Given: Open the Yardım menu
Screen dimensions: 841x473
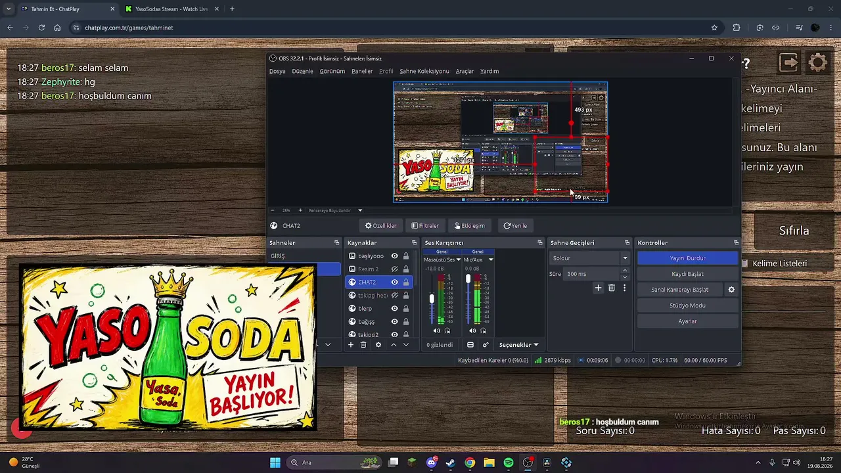Looking at the screenshot, I should coord(489,71).
